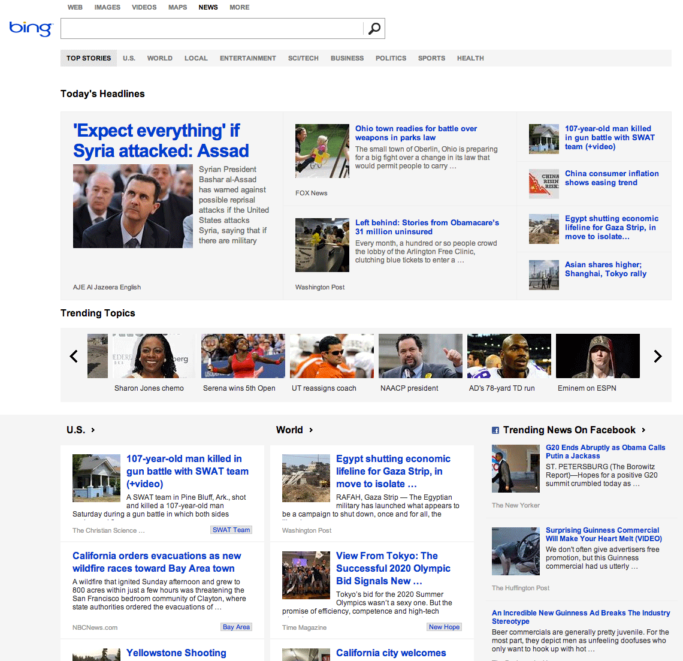Open Incredible New Guinness Ad Stereotype story
Image resolution: width=683 pixels, height=661 pixels.
(x=581, y=617)
